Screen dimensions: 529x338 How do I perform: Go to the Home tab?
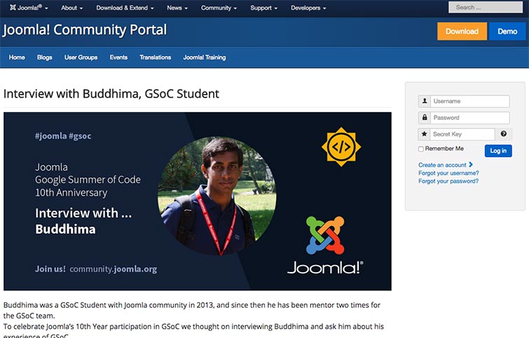tap(17, 58)
